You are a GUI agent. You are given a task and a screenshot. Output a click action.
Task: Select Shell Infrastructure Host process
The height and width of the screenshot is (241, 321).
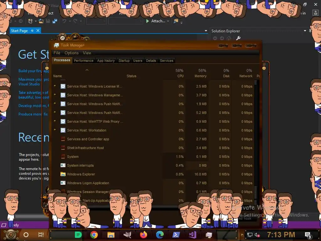point(153,148)
